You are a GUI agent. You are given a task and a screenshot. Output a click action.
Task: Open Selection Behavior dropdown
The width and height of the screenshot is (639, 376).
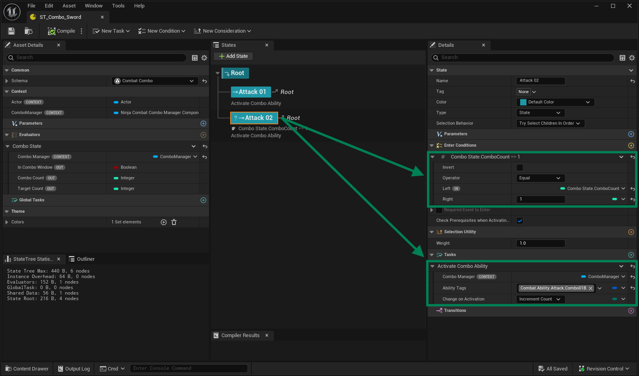tap(550, 123)
